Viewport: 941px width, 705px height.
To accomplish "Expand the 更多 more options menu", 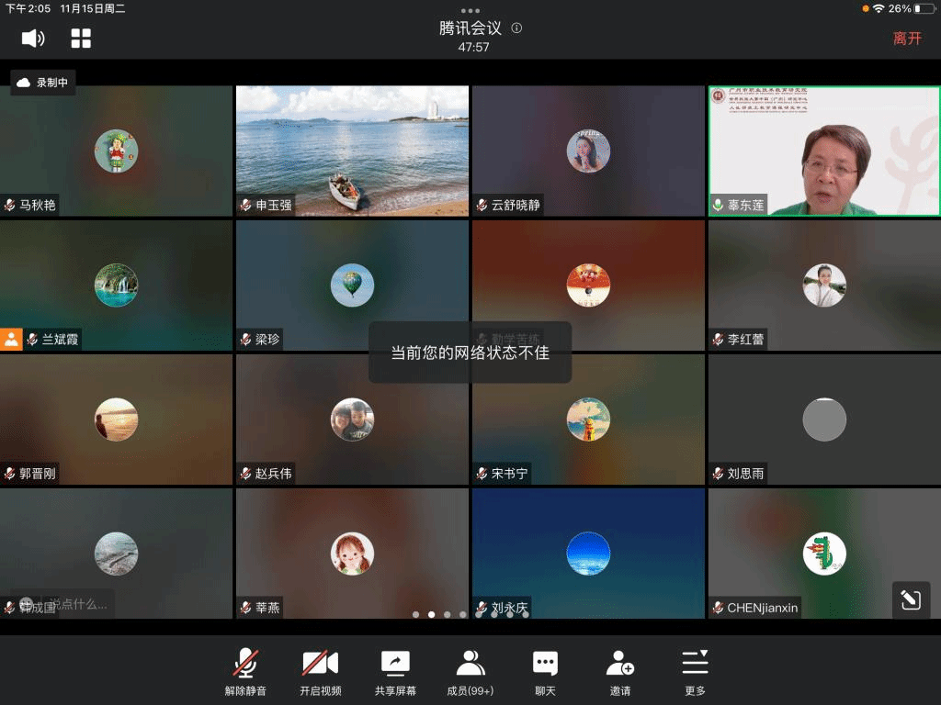I will 695,671.
